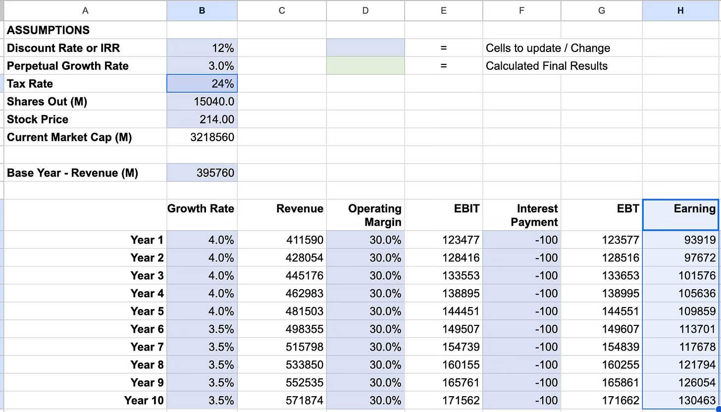Click column header B
The image size is (721, 412).
click(202, 10)
